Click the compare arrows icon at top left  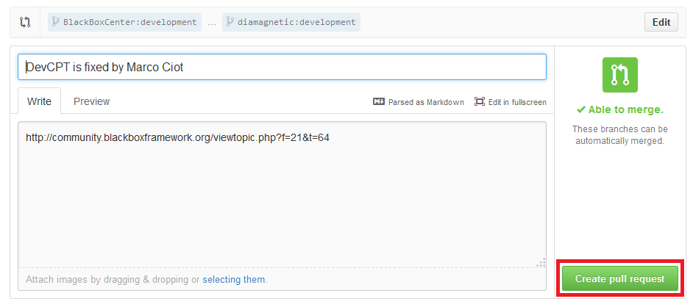(x=26, y=22)
